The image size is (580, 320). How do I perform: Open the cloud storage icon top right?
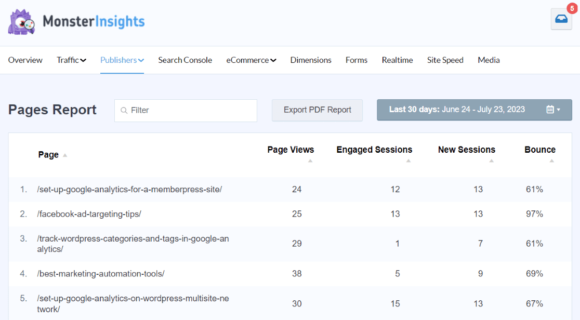click(561, 19)
